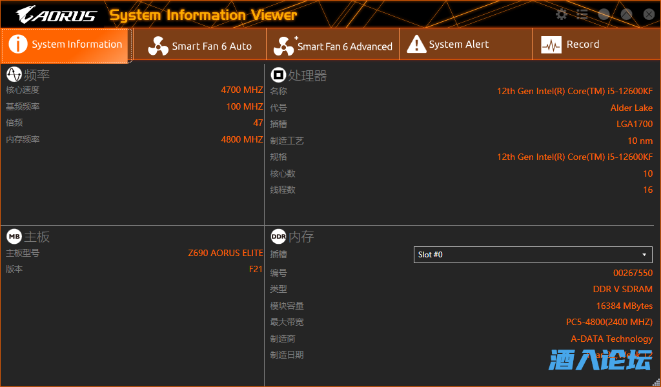Open the Smart Fan 6 Advanced tab
The image size is (661, 387).
click(333, 45)
